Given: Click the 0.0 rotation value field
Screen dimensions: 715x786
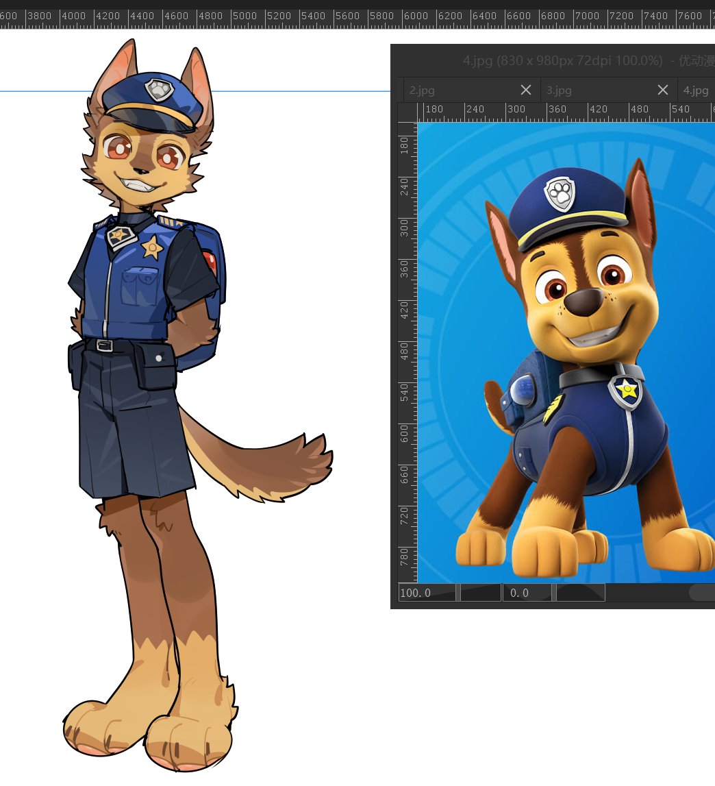Looking at the screenshot, I should pos(527,593).
